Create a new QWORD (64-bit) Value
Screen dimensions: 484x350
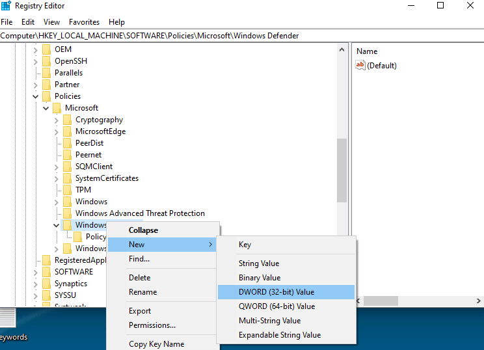tap(286, 306)
